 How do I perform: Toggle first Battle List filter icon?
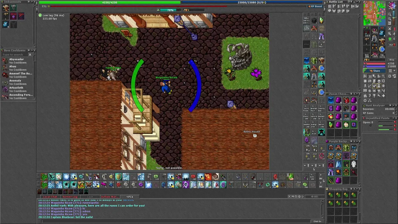330,6
